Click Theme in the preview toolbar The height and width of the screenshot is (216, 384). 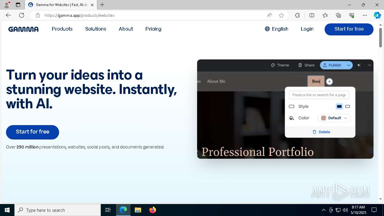[x=280, y=65]
